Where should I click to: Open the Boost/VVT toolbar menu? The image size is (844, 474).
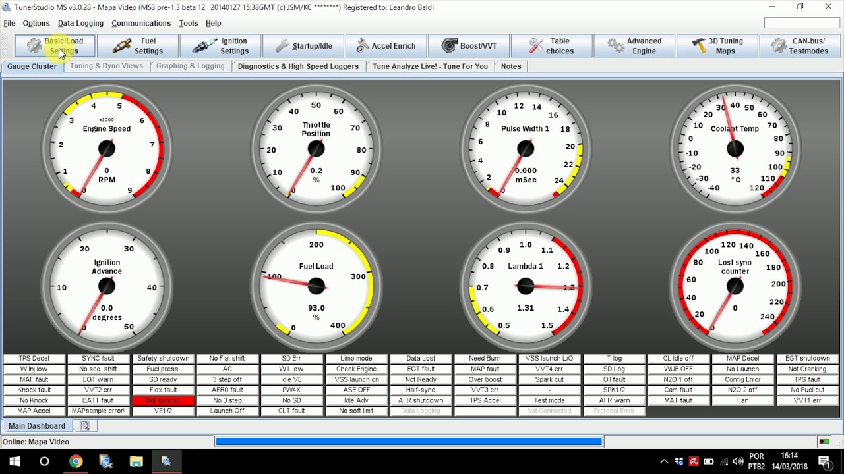click(x=469, y=46)
